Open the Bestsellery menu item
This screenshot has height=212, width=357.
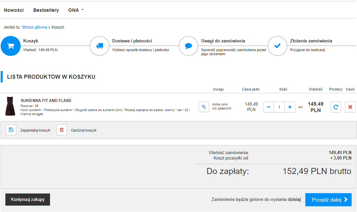[x=46, y=10]
